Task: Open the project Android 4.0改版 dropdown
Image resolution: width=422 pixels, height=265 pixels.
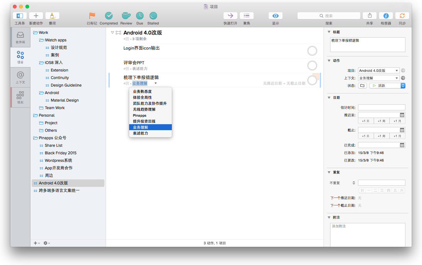Action: point(379,71)
